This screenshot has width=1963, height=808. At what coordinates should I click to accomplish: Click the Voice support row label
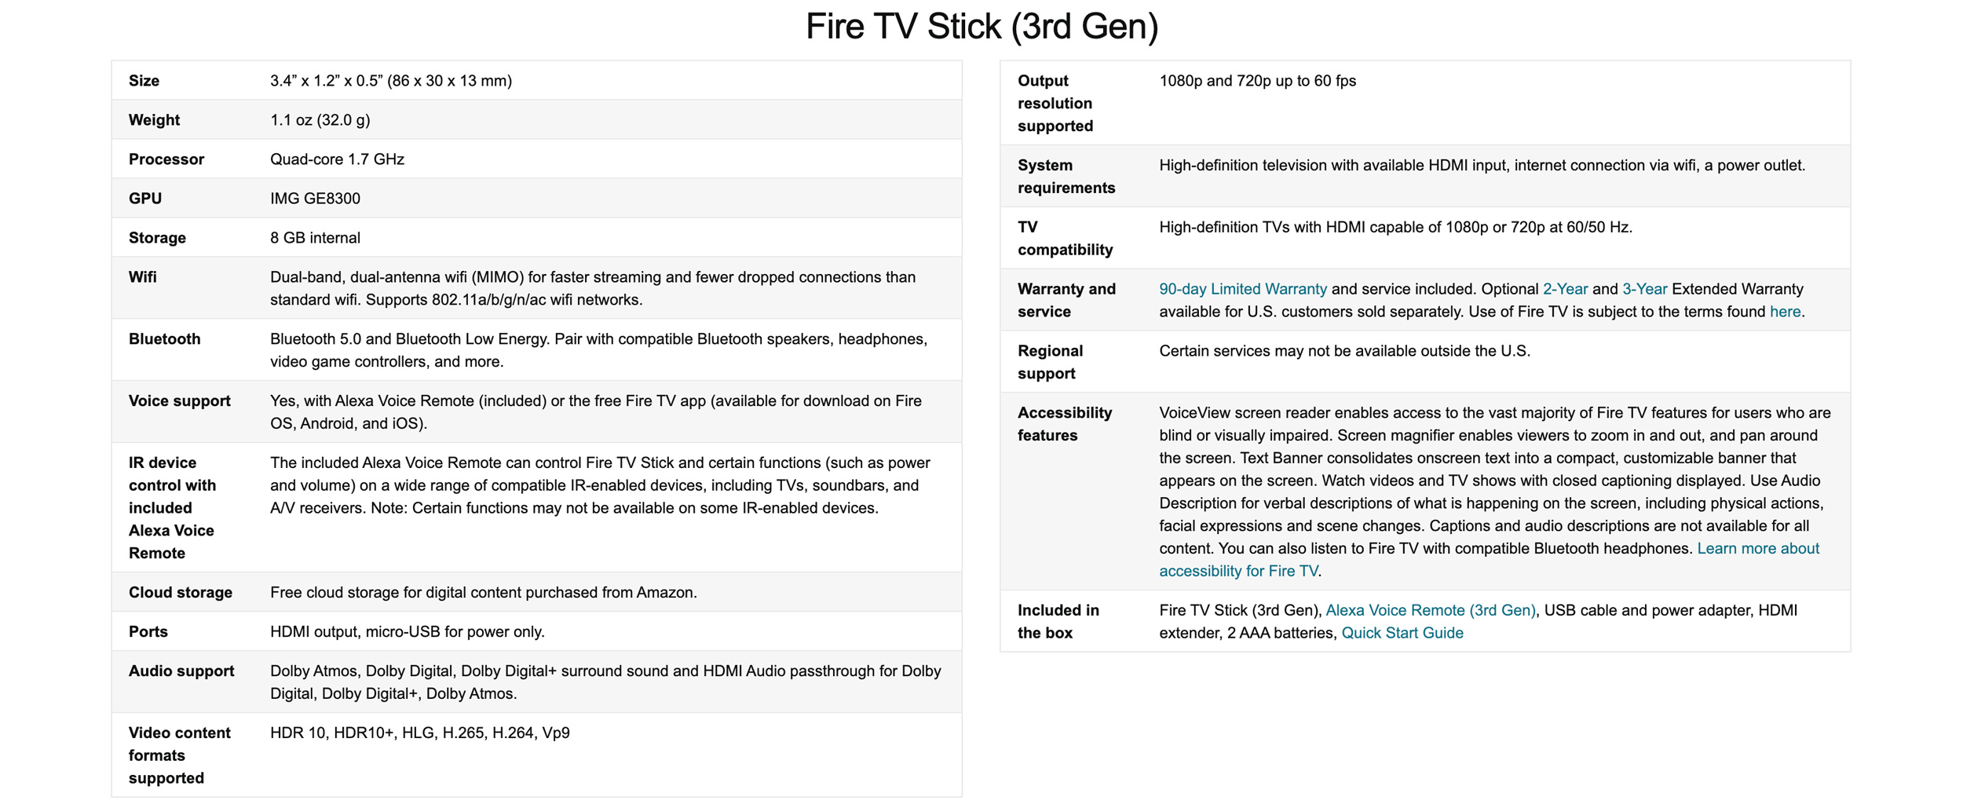[x=179, y=401]
